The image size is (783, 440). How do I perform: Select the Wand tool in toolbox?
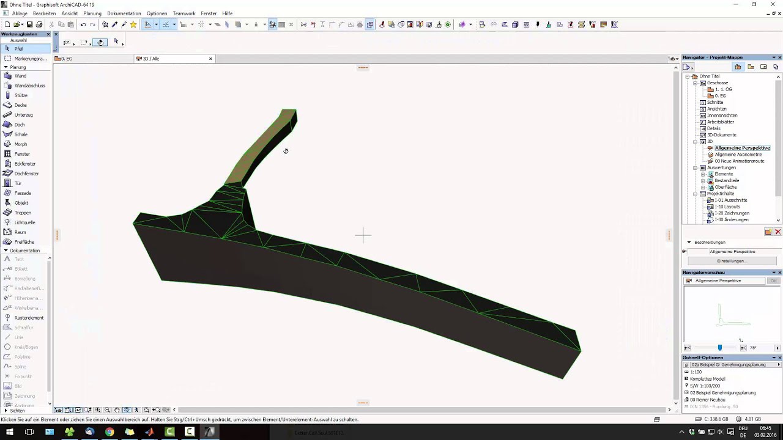25,76
